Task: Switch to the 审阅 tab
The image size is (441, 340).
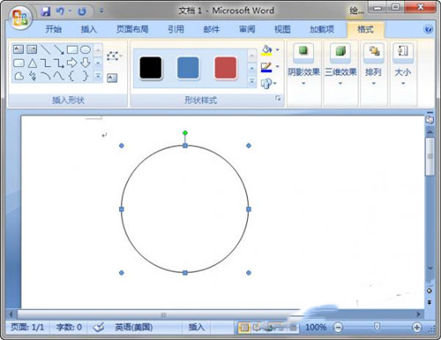Action: (x=247, y=29)
